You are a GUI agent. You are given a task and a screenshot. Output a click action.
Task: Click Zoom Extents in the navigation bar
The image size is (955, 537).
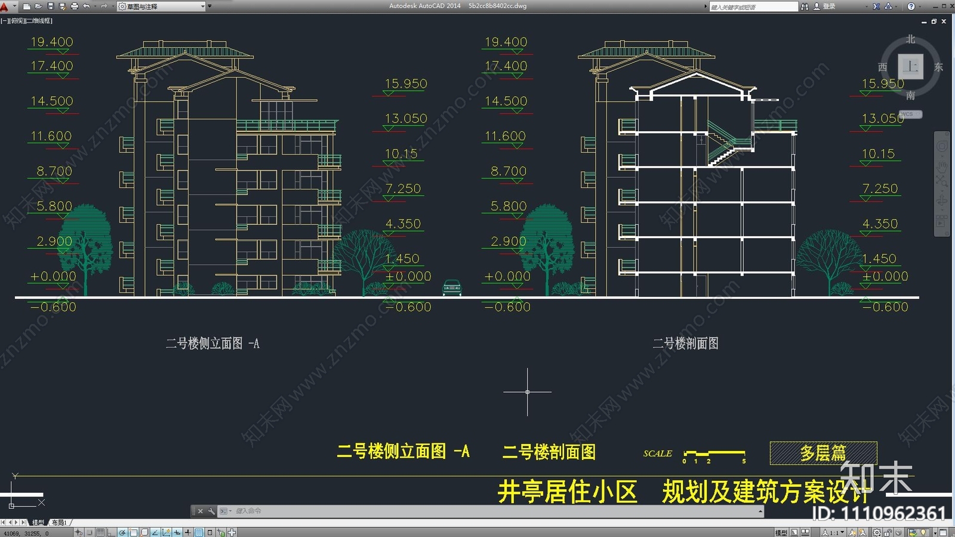tap(941, 181)
